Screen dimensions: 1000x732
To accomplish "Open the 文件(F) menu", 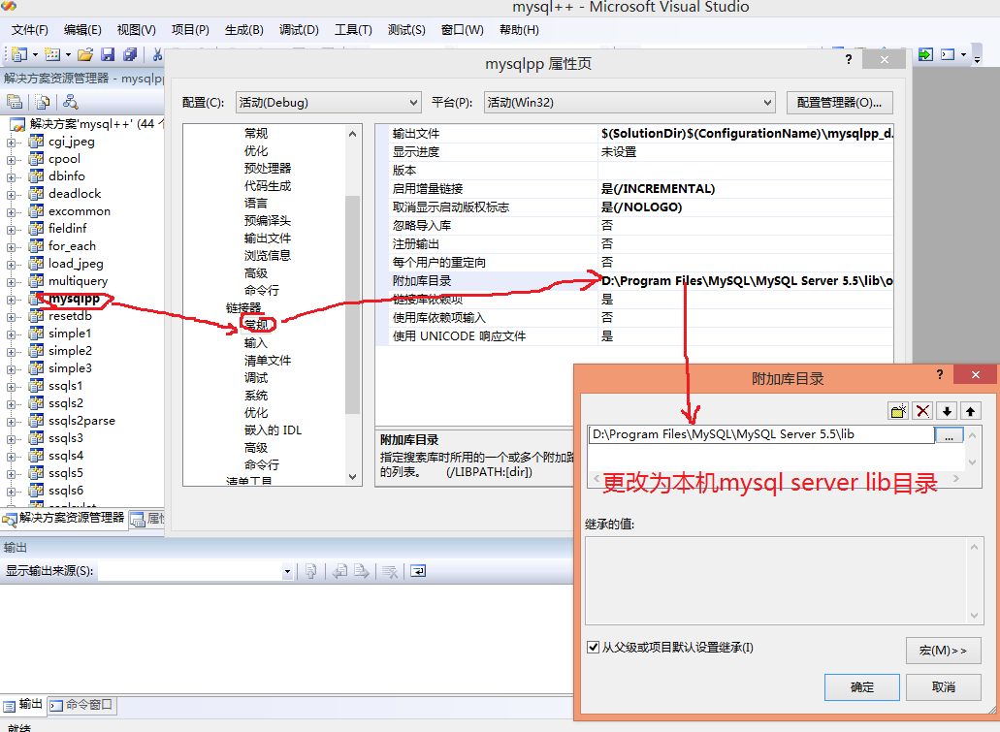I will (x=30, y=30).
